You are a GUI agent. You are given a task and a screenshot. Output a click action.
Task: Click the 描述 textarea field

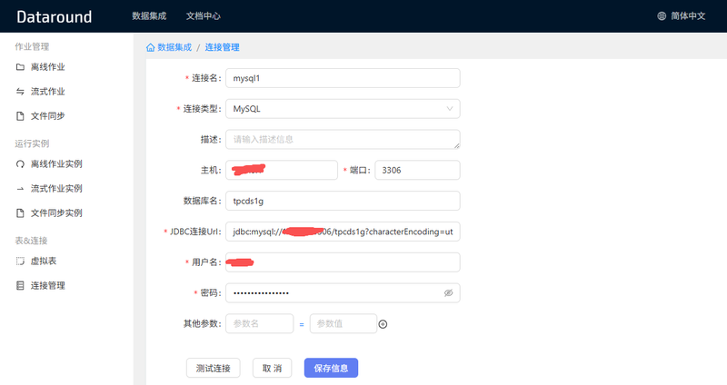point(343,140)
